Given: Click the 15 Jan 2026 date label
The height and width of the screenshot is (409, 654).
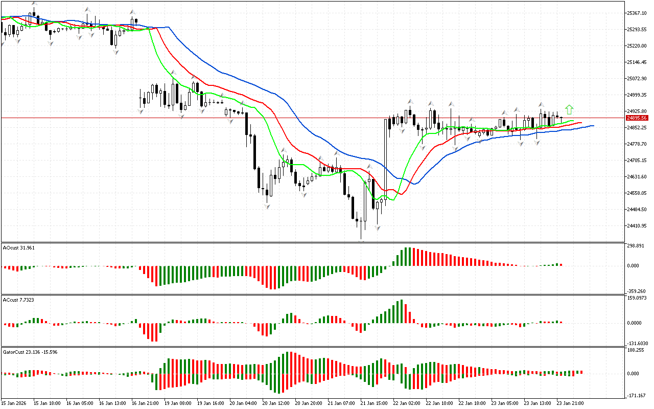Looking at the screenshot, I should [15, 403].
